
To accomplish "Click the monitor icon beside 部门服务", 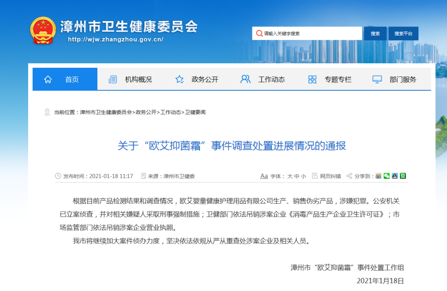I will coord(377,79).
